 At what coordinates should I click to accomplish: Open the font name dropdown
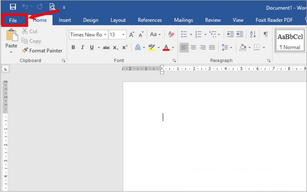tap(105, 35)
